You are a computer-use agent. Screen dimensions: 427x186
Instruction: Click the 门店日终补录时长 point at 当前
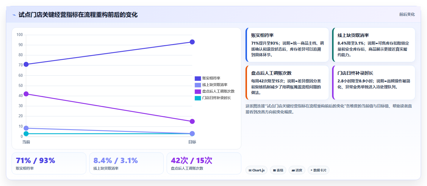pos(26,134)
